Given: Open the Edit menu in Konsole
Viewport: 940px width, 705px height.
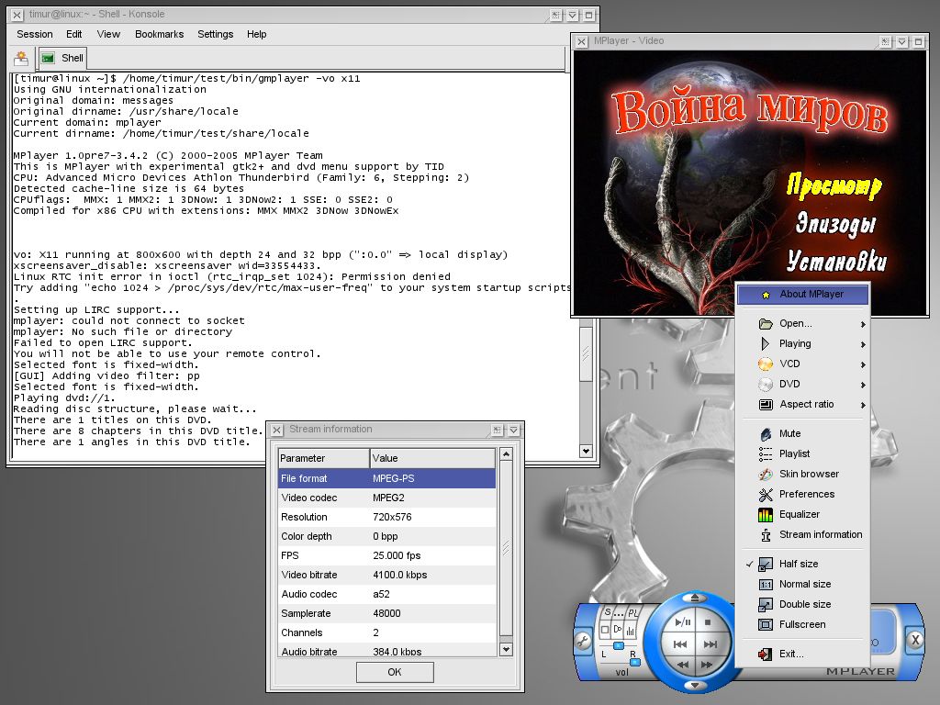Looking at the screenshot, I should pos(74,34).
